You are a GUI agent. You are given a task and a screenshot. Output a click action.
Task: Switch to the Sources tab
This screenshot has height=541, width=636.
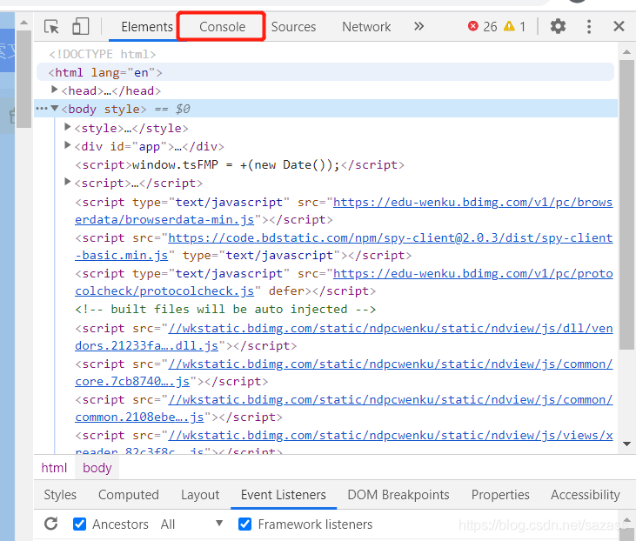pos(293,27)
